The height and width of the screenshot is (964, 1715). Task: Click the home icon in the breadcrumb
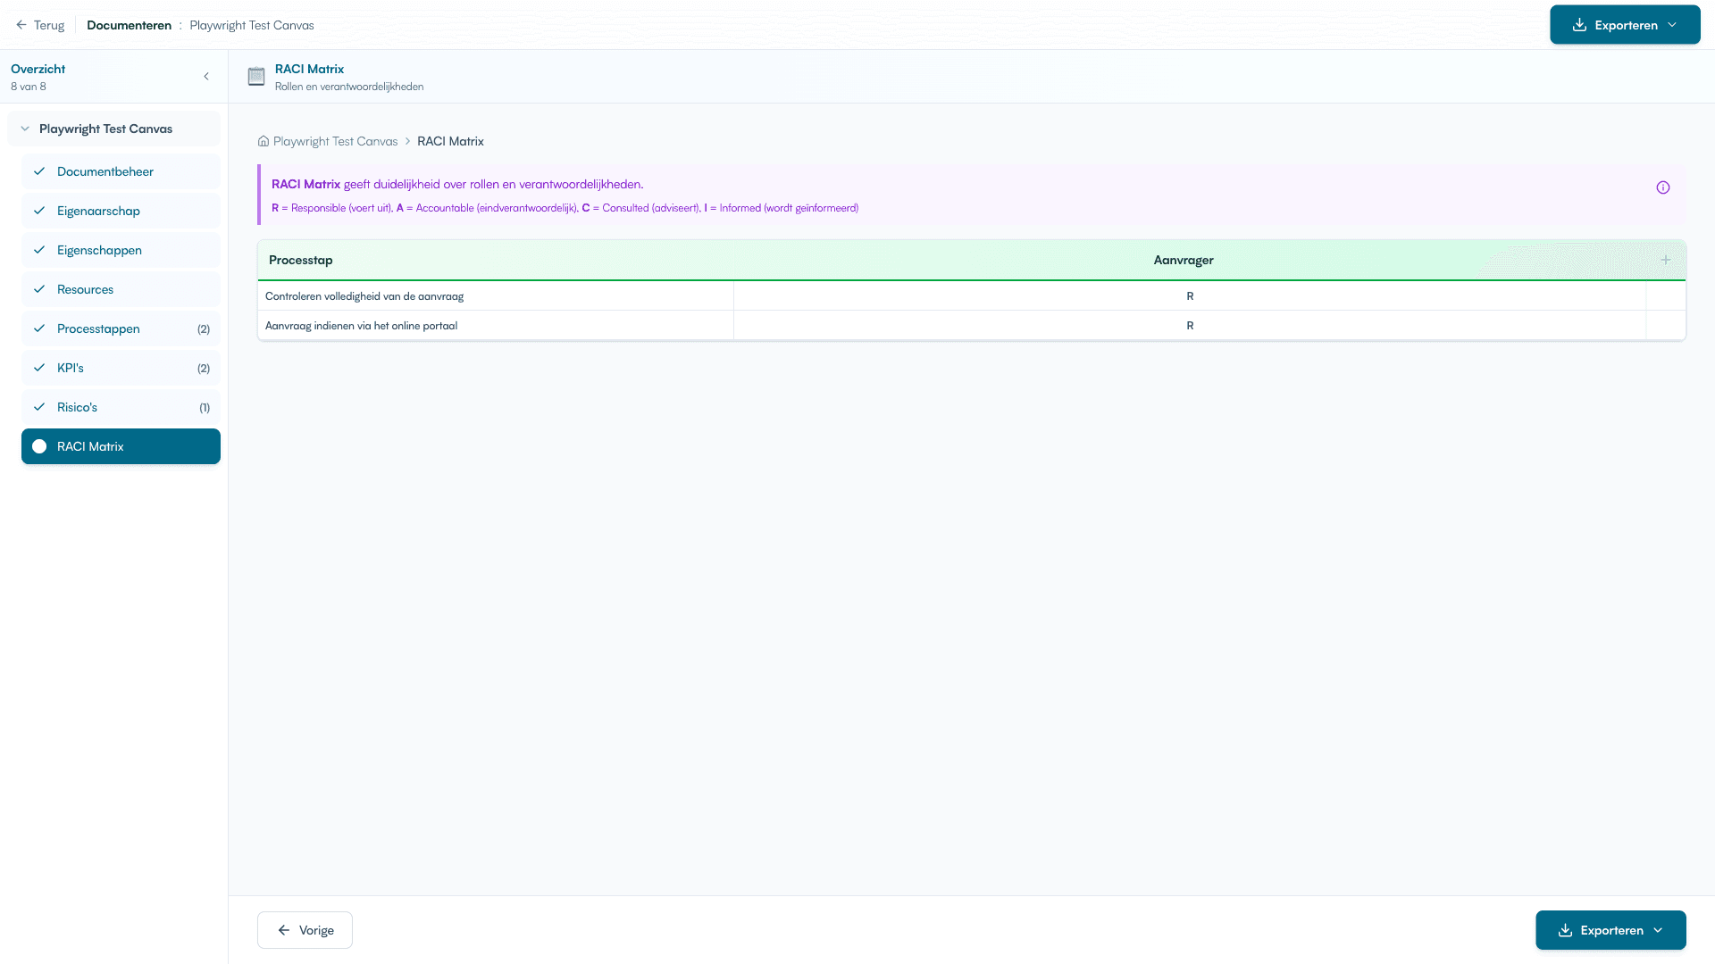(x=264, y=141)
